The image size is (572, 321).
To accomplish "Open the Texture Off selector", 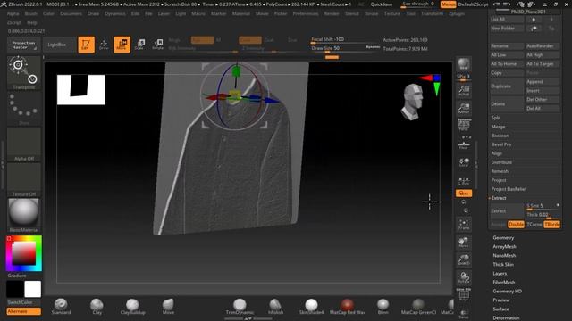I will [x=24, y=180].
